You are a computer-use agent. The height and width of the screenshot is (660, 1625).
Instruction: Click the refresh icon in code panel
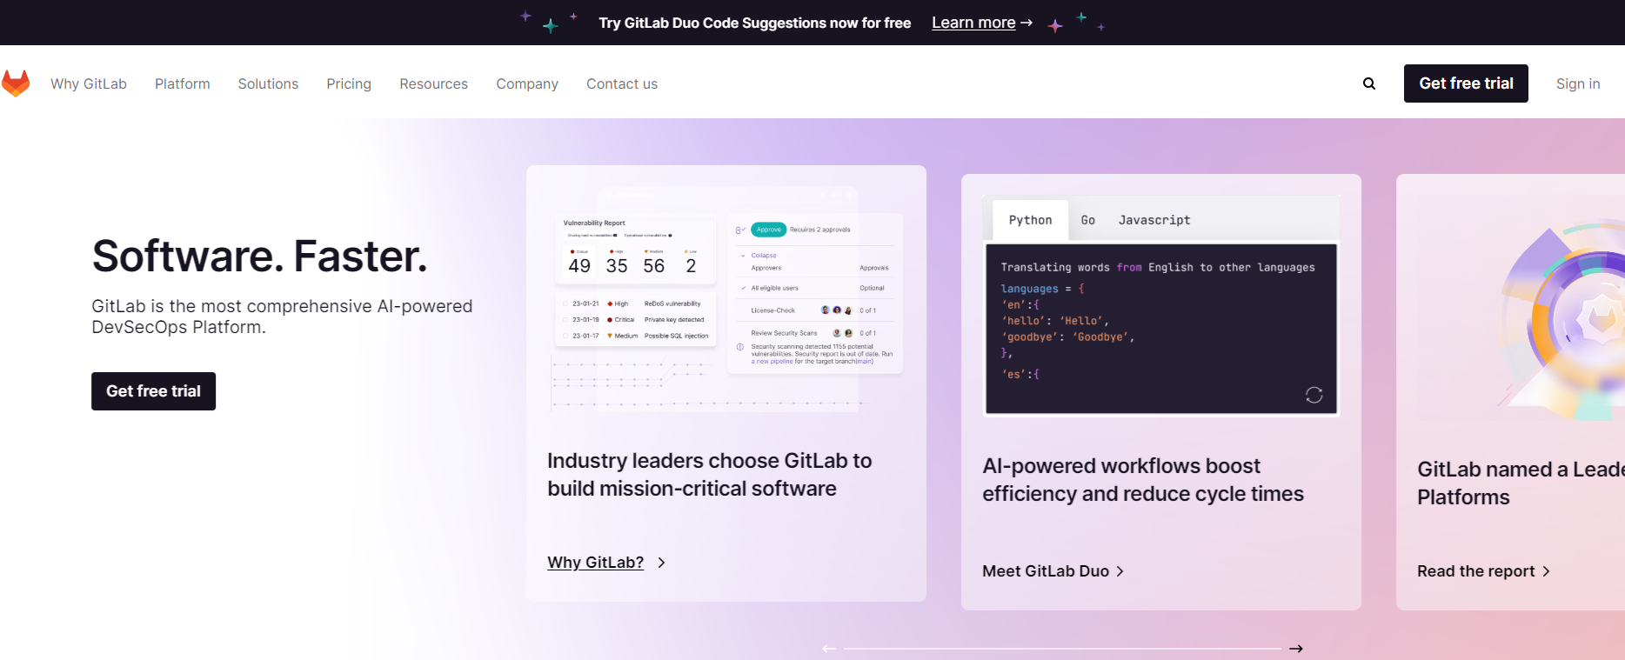1314,395
